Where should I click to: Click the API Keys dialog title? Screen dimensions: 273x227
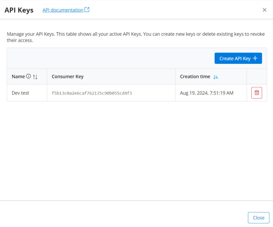click(19, 10)
